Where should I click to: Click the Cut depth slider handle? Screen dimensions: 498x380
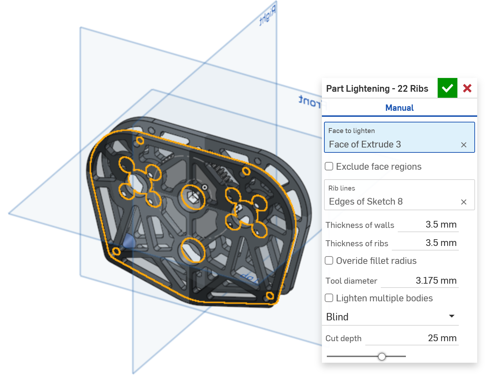[382, 357]
